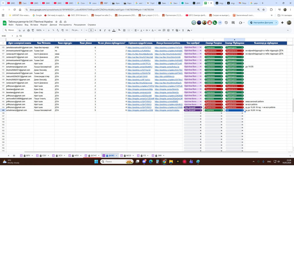Bookmark this page with star icon
The height and width of the screenshot is (268, 294).
[263, 10]
